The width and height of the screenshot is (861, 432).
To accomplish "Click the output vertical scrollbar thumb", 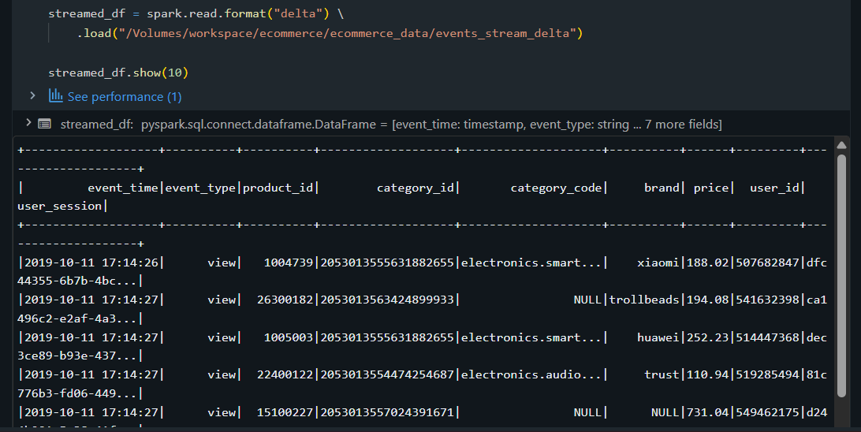I will click(841, 276).
